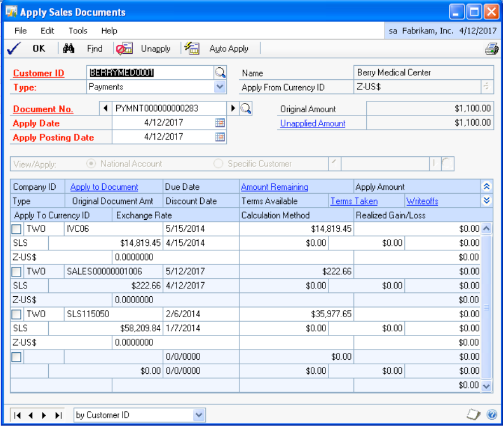This screenshot has width=503, height=426.
Task: Check the box for SALES00000001006
Action: tap(16, 272)
